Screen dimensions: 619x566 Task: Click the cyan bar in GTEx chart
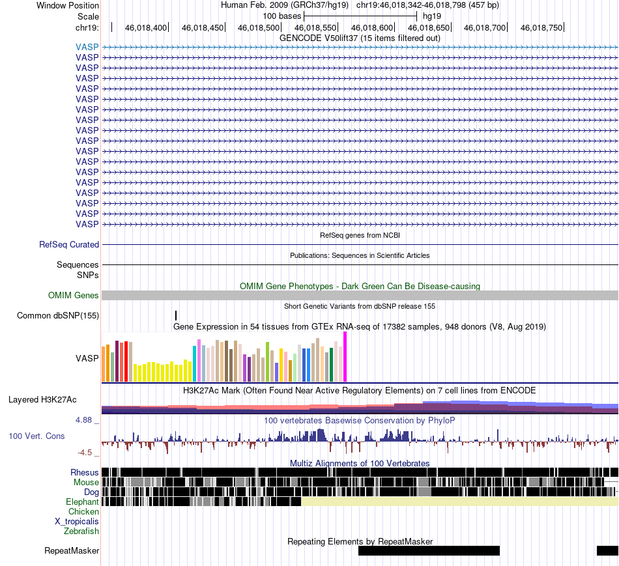point(195,363)
